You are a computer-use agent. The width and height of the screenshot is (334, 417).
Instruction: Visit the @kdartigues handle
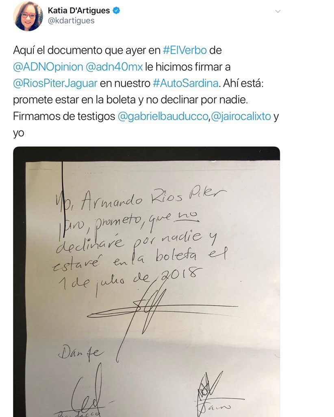point(71,21)
